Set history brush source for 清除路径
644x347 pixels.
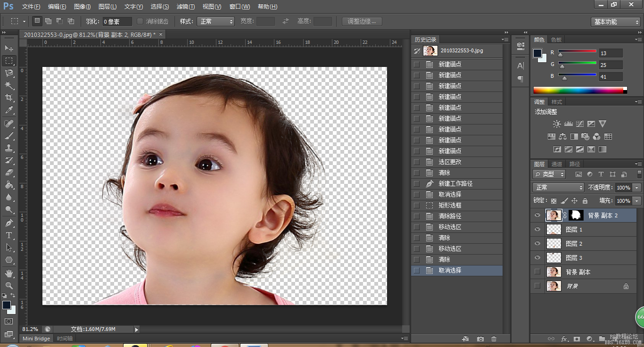416,216
